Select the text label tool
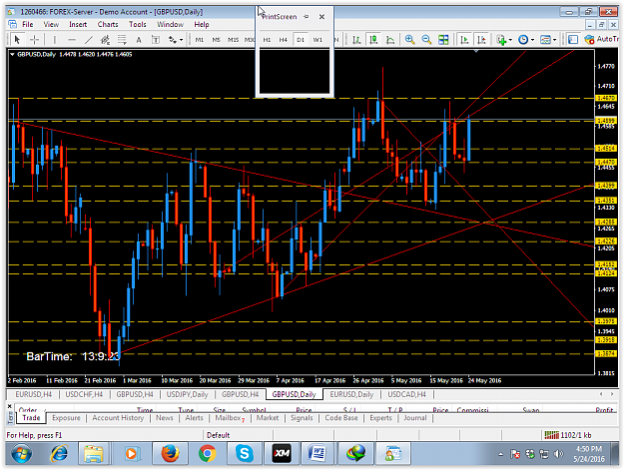The image size is (624, 470). (156, 39)
